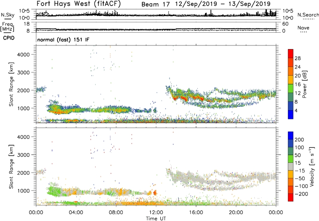Click the '100' value on Velocity colorbar
Screen dimensions: 319x221
(299, 147)
